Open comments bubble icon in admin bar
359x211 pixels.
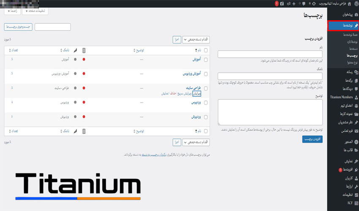click(304, 4)
